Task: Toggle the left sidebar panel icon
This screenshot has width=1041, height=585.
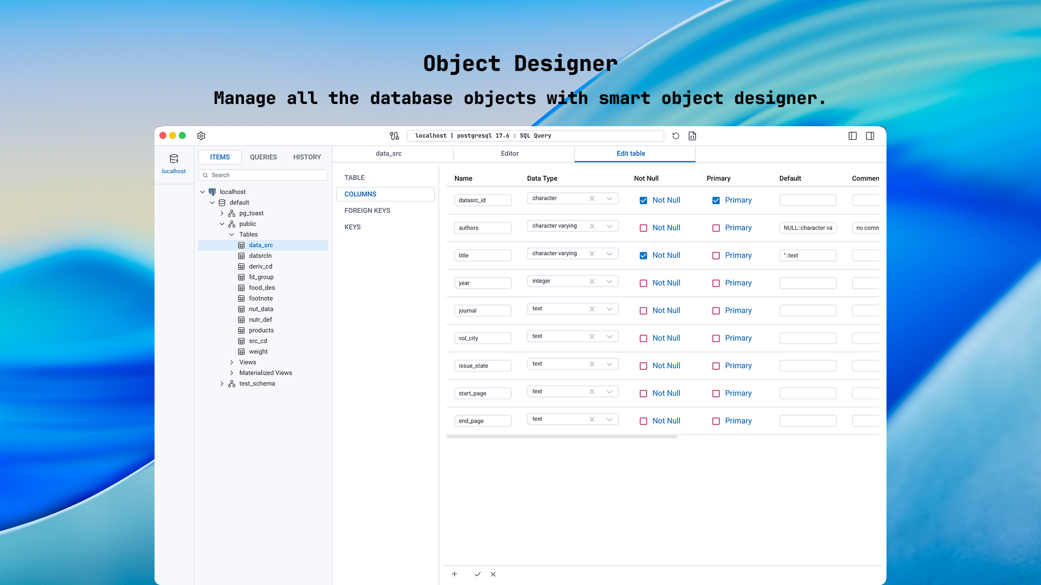Action: [x=852, y=136]
